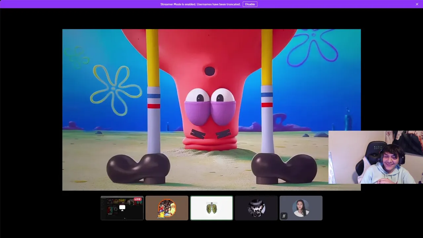Select the participant tile with the hat-wearing avatar

click(x=256, y=208)
